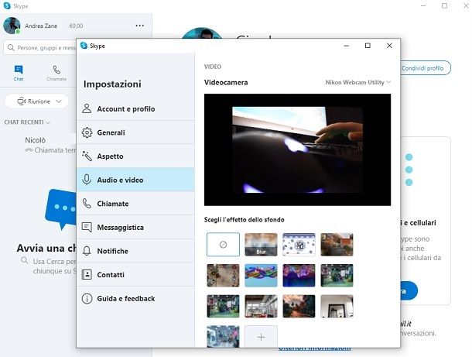
Task: Click the bell icon beside Notifiche
Action: coord(87,251)
